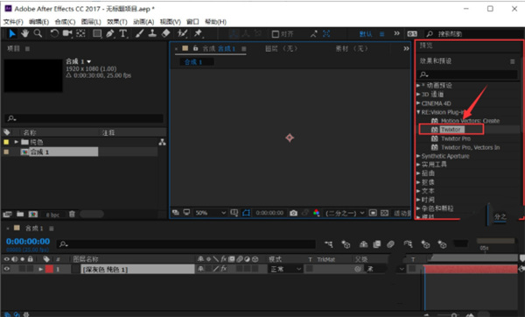The height and width of the screenshot is (317, 525).
Task: Collapse the RE:Vision Plug-ins category
Action: 418,112
